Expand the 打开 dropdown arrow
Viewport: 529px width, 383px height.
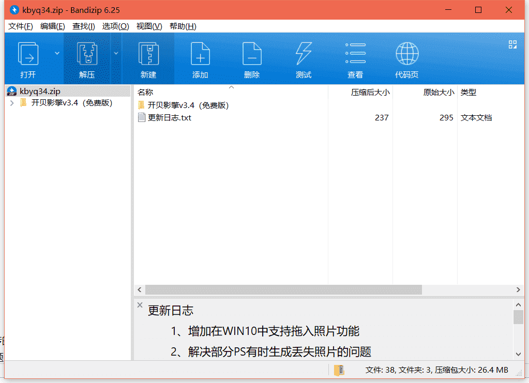57,53
